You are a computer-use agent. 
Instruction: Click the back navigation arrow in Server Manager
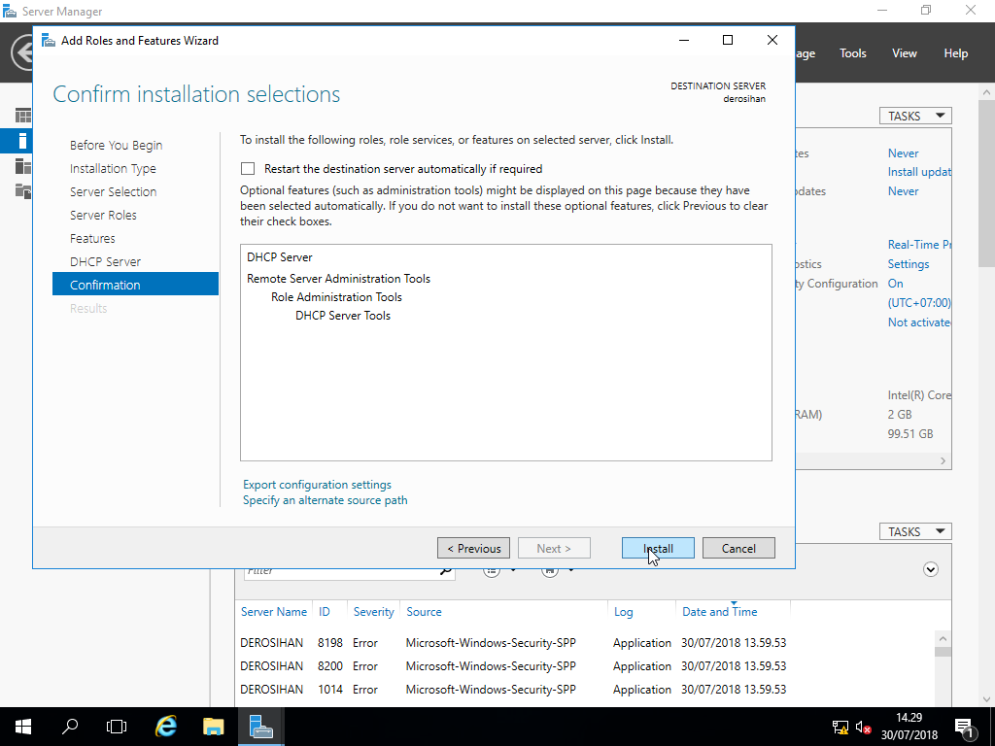click(x=19, y=51)
